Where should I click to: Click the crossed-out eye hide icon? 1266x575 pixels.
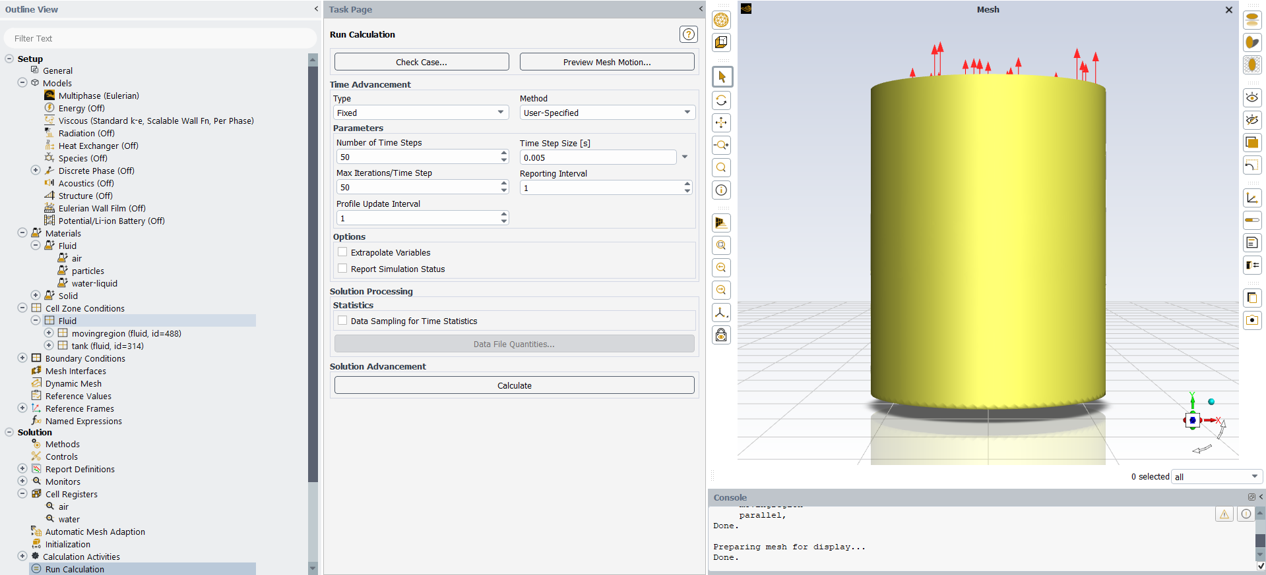1251,120
